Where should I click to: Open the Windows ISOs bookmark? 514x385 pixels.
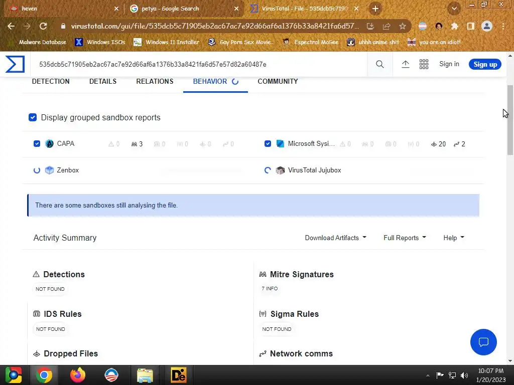coord(100,42)
